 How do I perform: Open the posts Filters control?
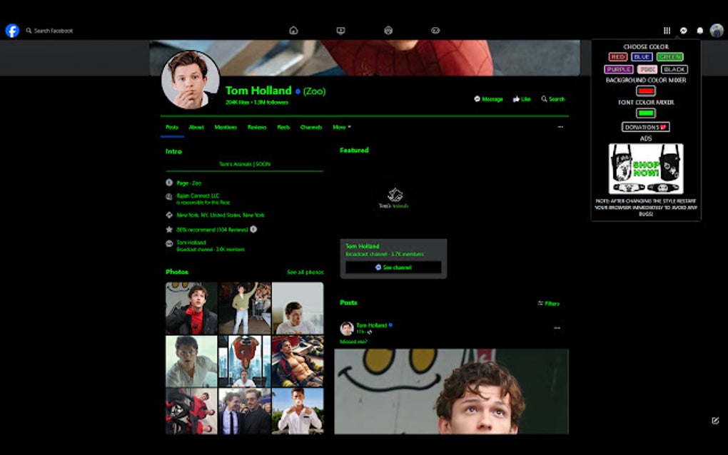547,302
